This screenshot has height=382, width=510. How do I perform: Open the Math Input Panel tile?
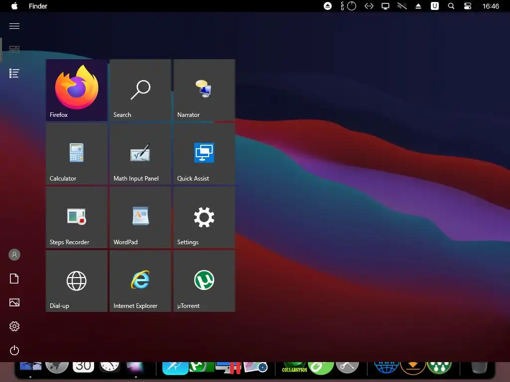(x=140, y=154)
